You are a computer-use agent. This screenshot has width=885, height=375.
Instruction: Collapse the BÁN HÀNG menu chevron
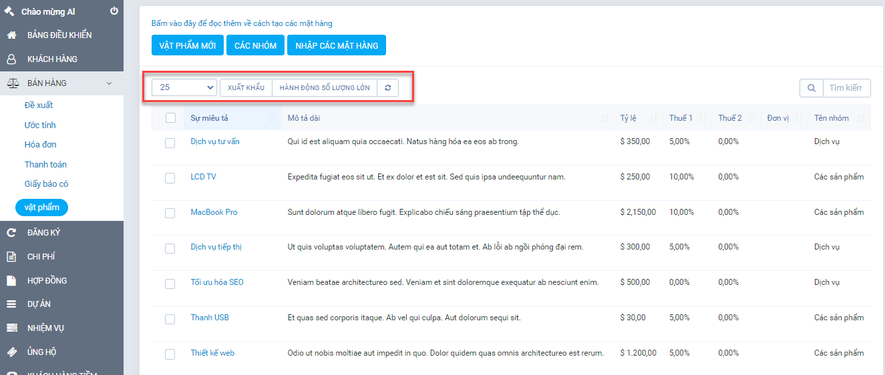point(109,83)
